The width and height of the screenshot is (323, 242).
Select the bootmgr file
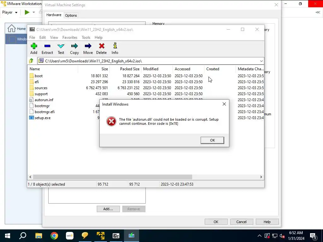click(x=42, y=106)
